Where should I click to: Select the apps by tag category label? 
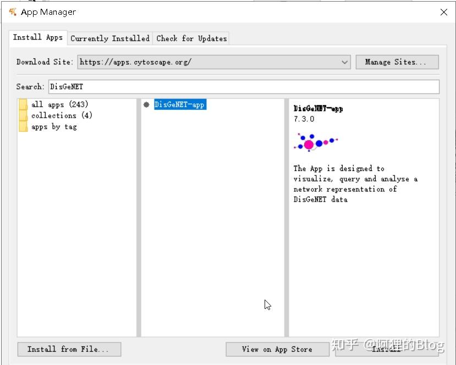click(x=54, y=126)
